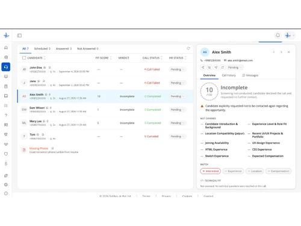
Task: Click the page icon after the John Doe name
Action: pyautogui.click(x=49, y=67)
